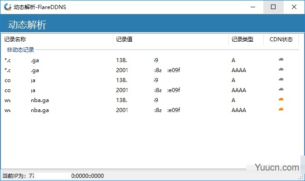Click record type AAAA in the co row
This screenshot has width=305, height=181.
(239, 90)
